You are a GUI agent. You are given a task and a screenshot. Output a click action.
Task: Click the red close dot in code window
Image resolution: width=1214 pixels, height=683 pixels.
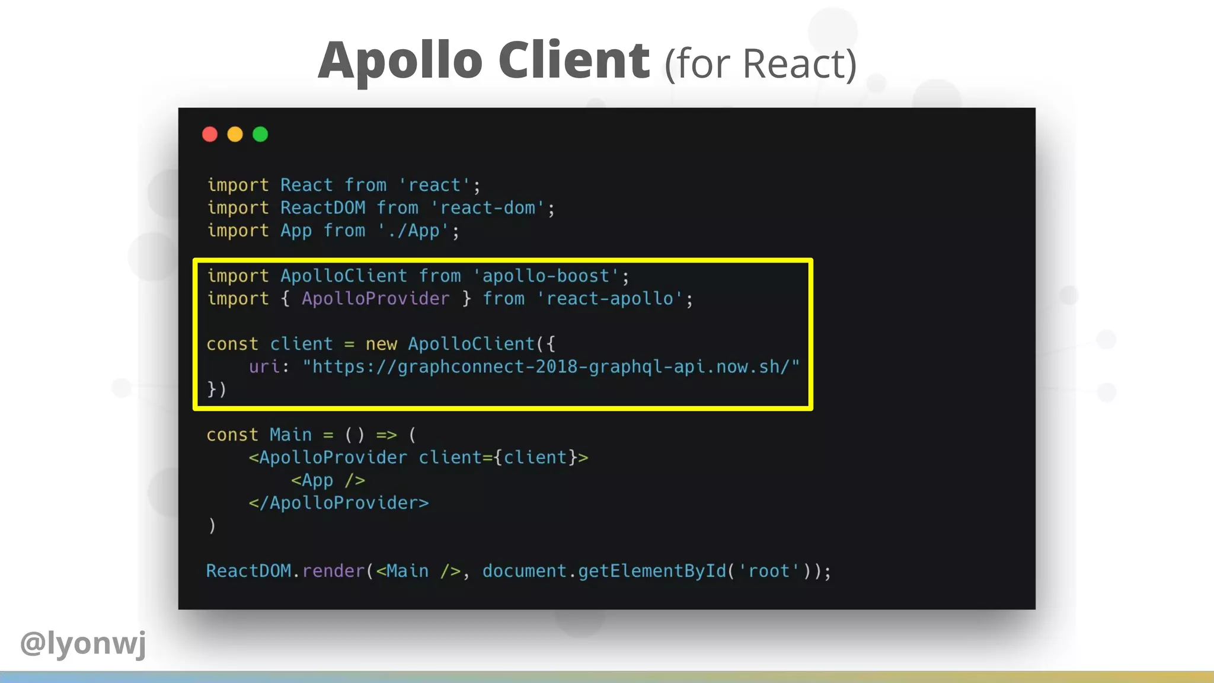point(210,135)
